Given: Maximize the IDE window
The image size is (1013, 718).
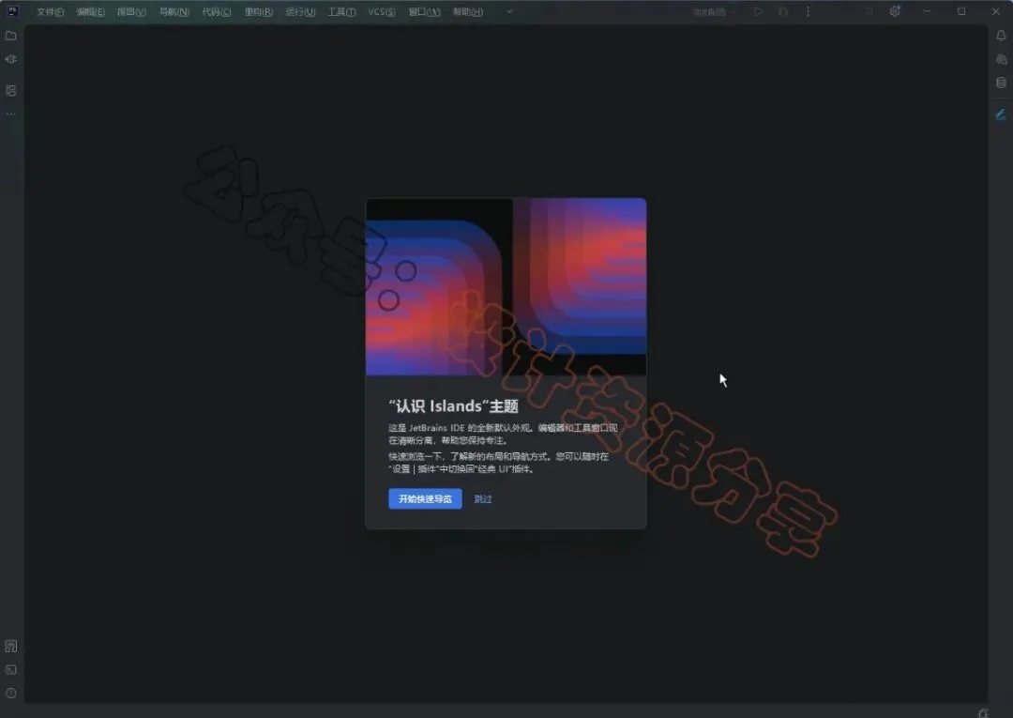Looking at the screenshot, I should click(x=961, y=11).
